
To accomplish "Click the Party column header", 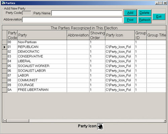I will point(42,35).
